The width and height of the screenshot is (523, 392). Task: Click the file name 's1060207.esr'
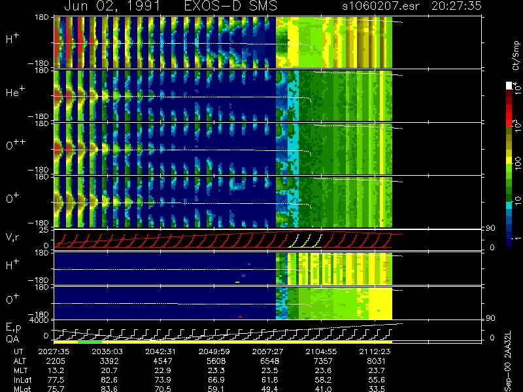point(380,6)
